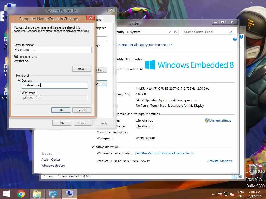
Task: Open Activate Windows link
Action: (220, 161)
